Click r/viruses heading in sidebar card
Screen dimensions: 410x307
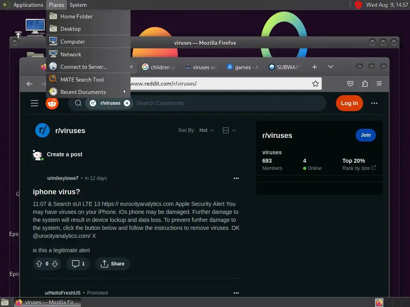point(277,136)
